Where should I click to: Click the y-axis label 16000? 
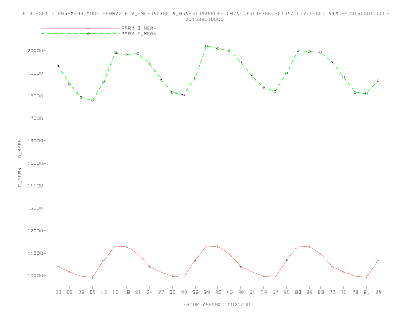pos(35,141)
